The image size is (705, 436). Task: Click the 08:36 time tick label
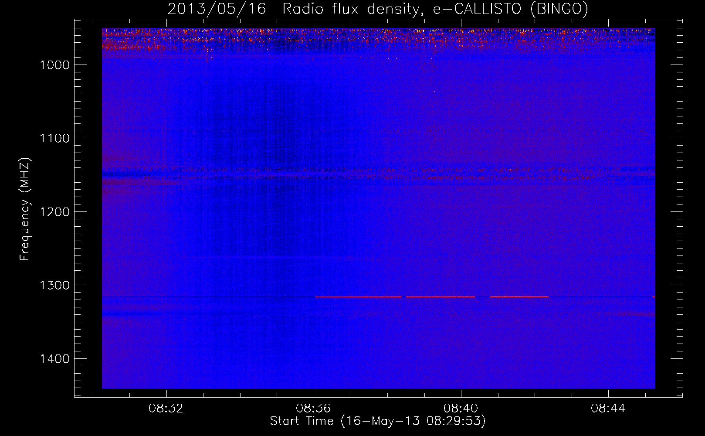pos(313,409)
